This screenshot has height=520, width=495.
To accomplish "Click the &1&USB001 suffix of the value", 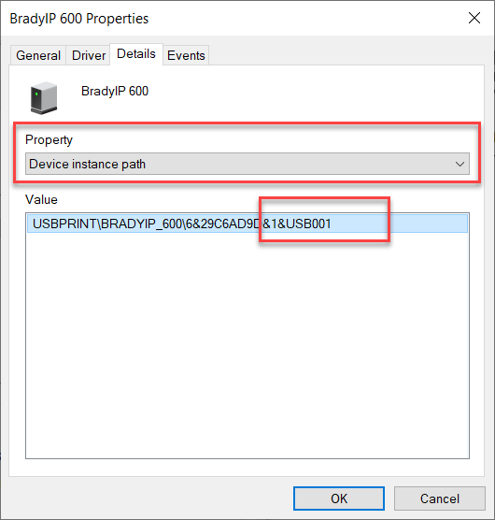I will coord(297,224).
